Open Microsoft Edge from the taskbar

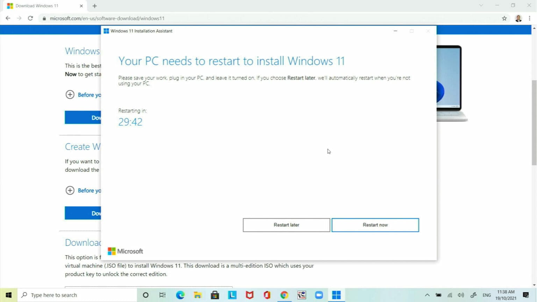pyautogui.click(x=180, y=295)
